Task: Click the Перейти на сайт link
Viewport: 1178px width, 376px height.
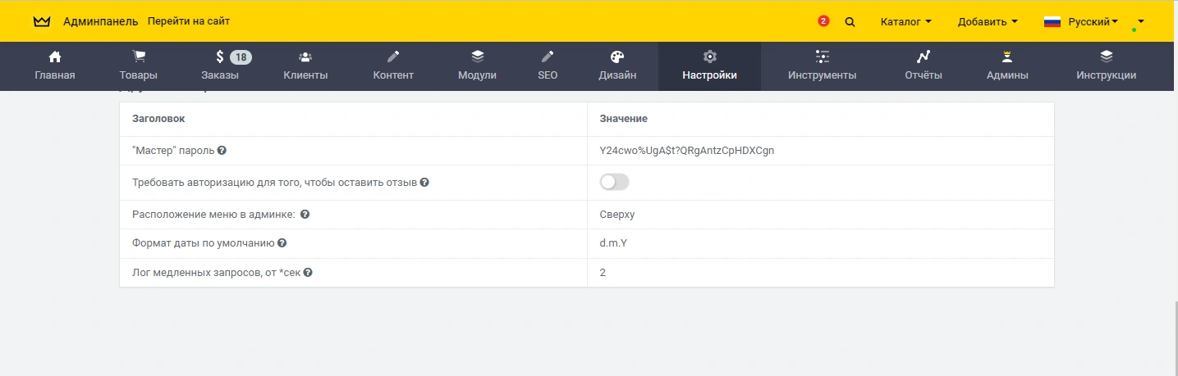Action: (189, 21)
